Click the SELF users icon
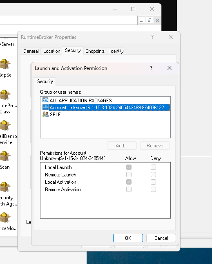Screen dimensions: 212x264 45,114
